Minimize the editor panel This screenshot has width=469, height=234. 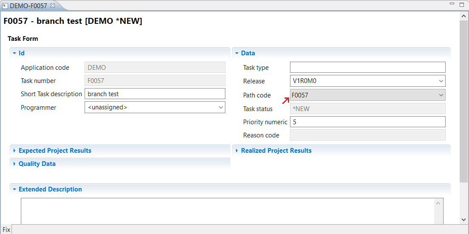(x=452, y=5)
